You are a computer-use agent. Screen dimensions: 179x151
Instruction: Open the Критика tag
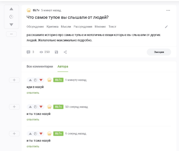tap(52, 26)
